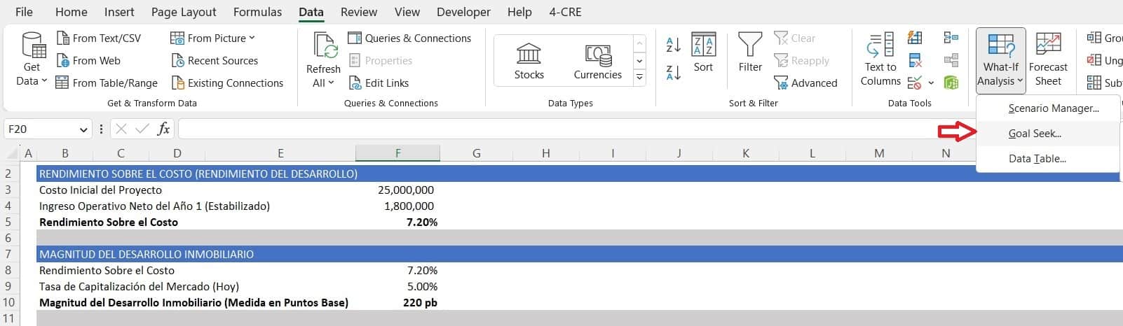Click the Insert Function fx icon

tap(163, 129)
